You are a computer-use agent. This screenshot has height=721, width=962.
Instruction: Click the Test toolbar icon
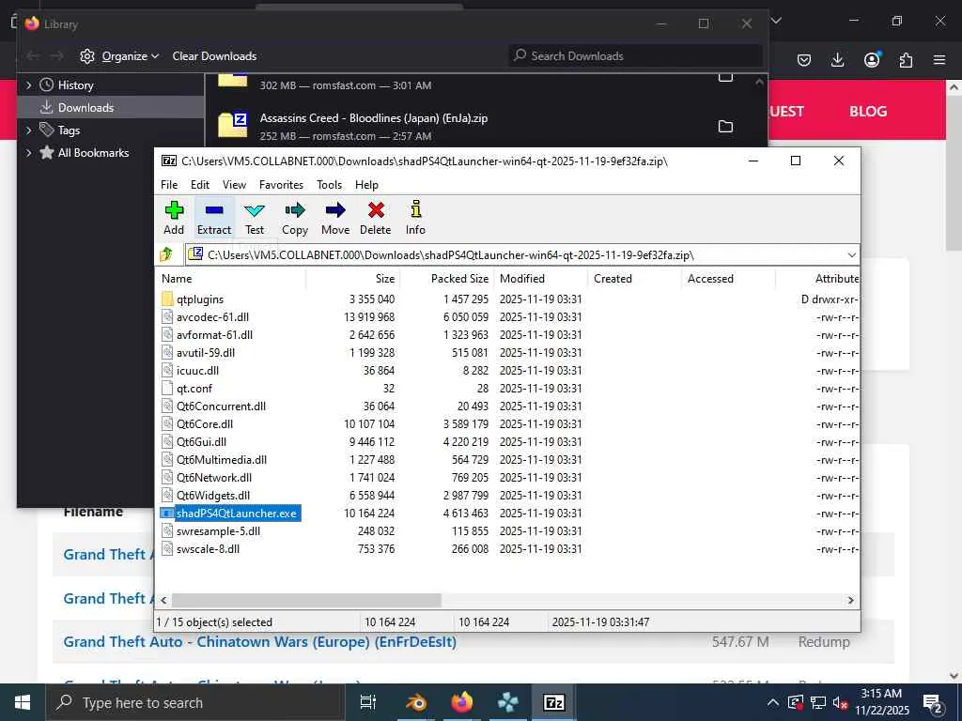point(255,218)
